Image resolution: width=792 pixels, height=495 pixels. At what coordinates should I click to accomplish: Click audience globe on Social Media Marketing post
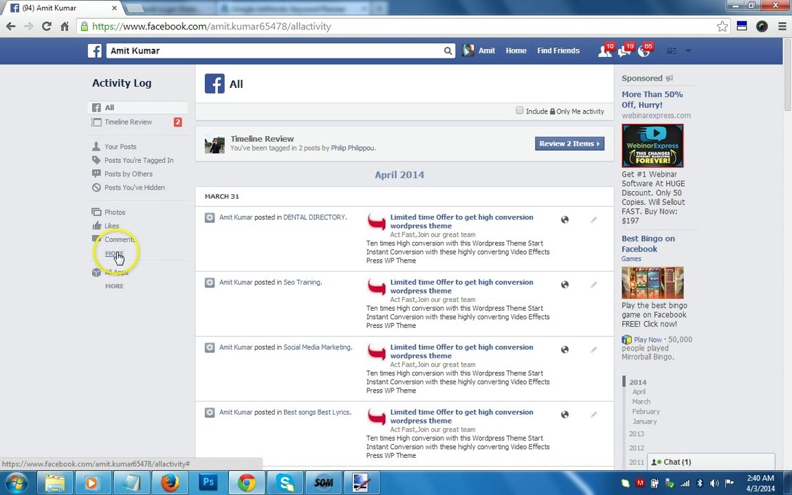tap(564, 349)
